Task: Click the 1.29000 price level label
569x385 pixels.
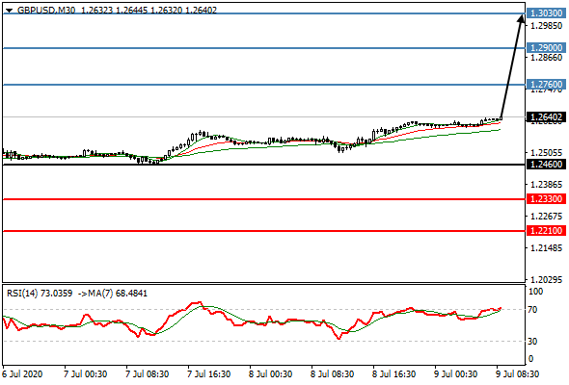Action: [x=546, y=48]
